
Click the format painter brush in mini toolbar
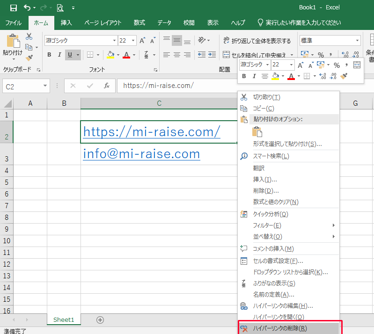point(344,76)
